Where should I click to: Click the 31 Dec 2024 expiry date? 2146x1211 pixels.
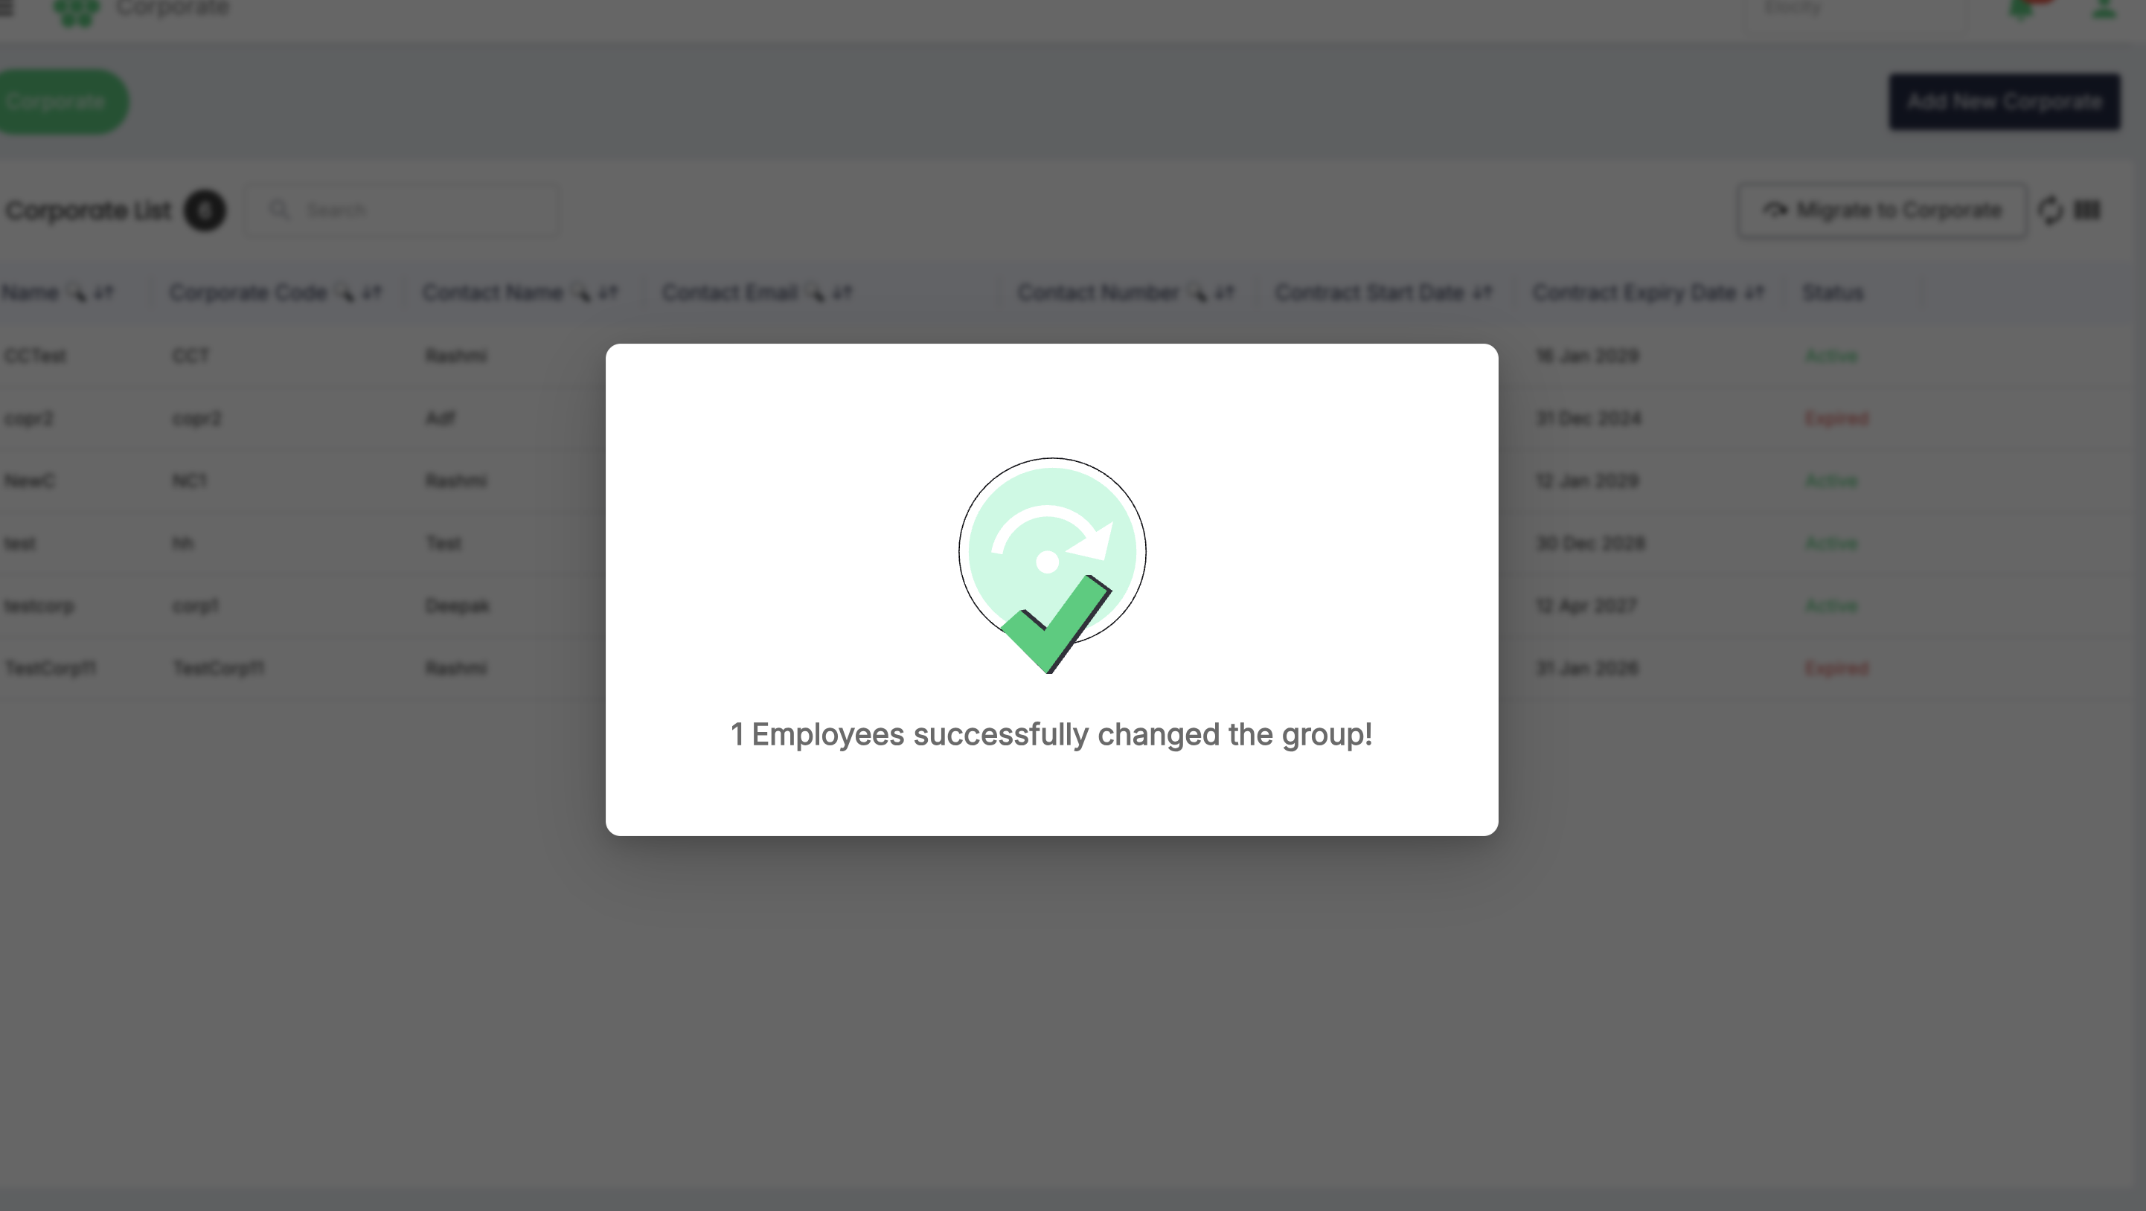click(x=1589, y=418)
